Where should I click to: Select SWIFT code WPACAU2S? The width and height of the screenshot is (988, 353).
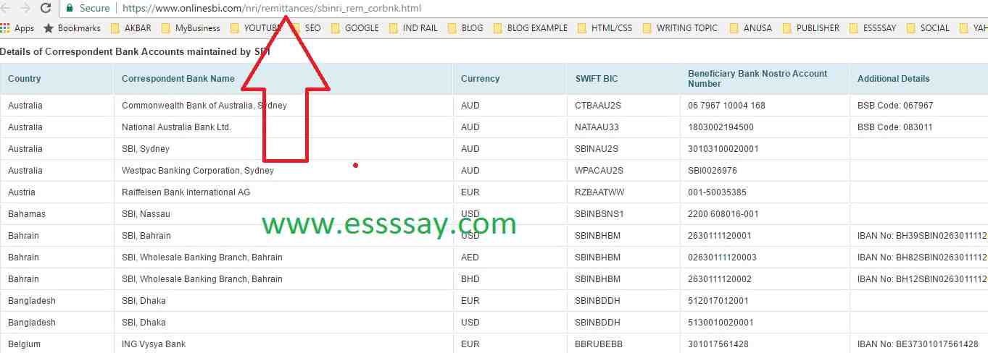pyautogui.click(x=599, y=171)
